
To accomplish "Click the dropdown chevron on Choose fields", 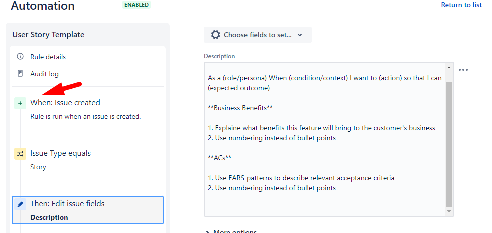I will (300, 35).
